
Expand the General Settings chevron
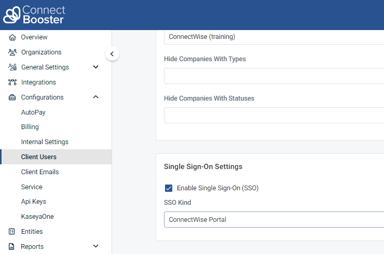coord(95,67)
